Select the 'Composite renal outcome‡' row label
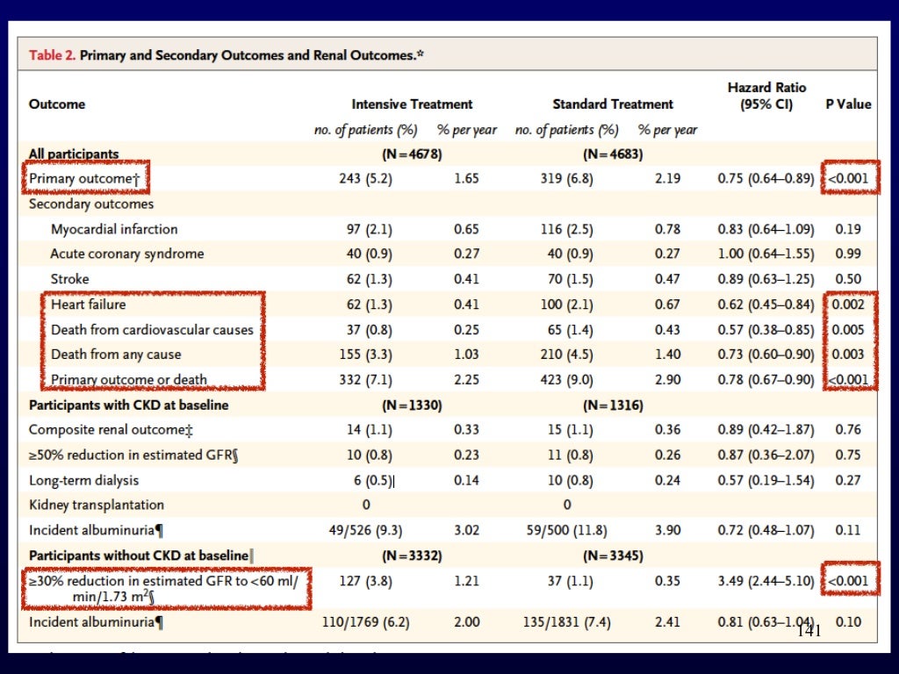 (111, 430)
